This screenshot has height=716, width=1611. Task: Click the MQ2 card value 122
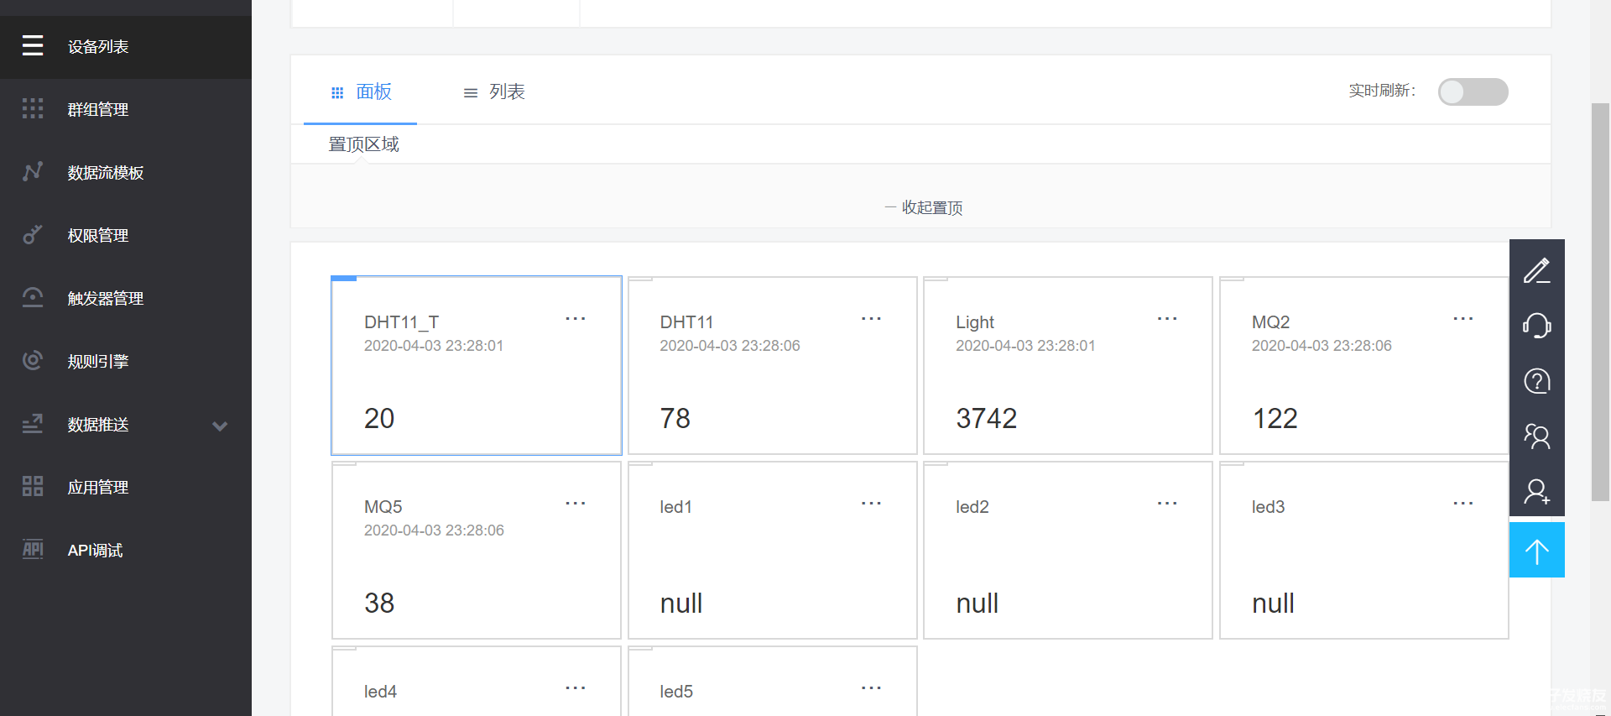coord(1275,418)
